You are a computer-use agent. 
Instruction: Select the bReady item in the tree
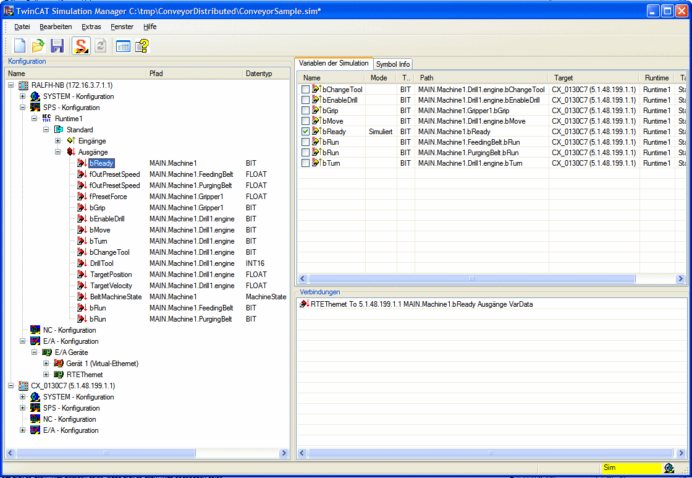101,163
